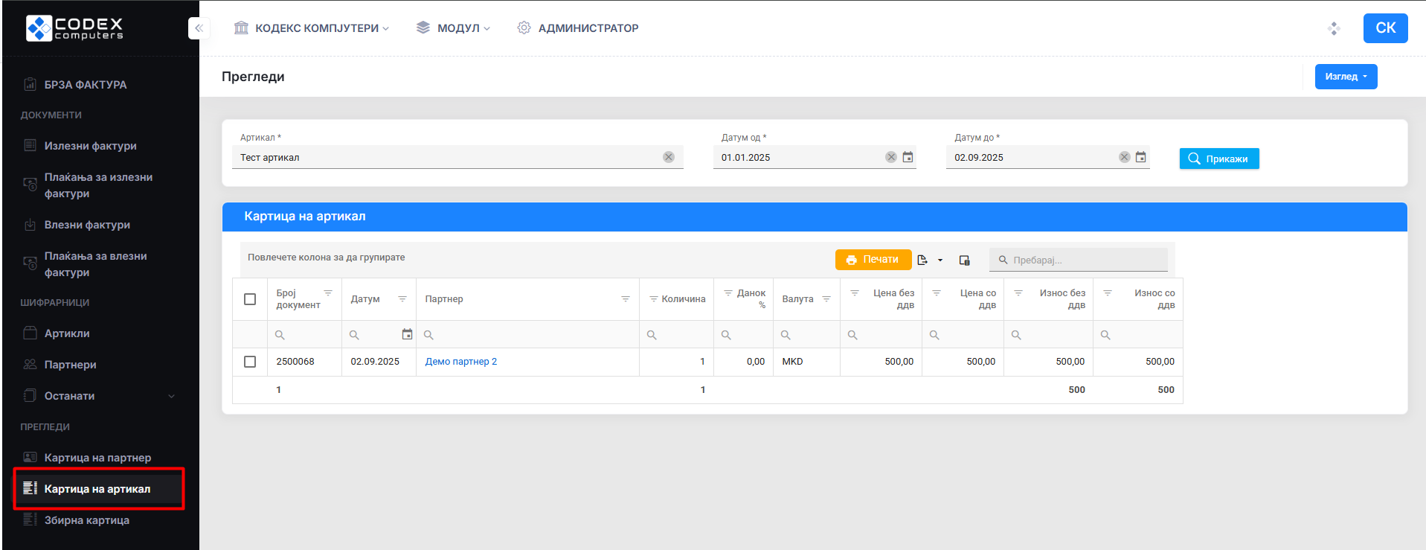Go to Излезни фактури in the sidebar
The width and height of the screenshot is (1426, 550).
pyautogui.click(x=90, y=146)
